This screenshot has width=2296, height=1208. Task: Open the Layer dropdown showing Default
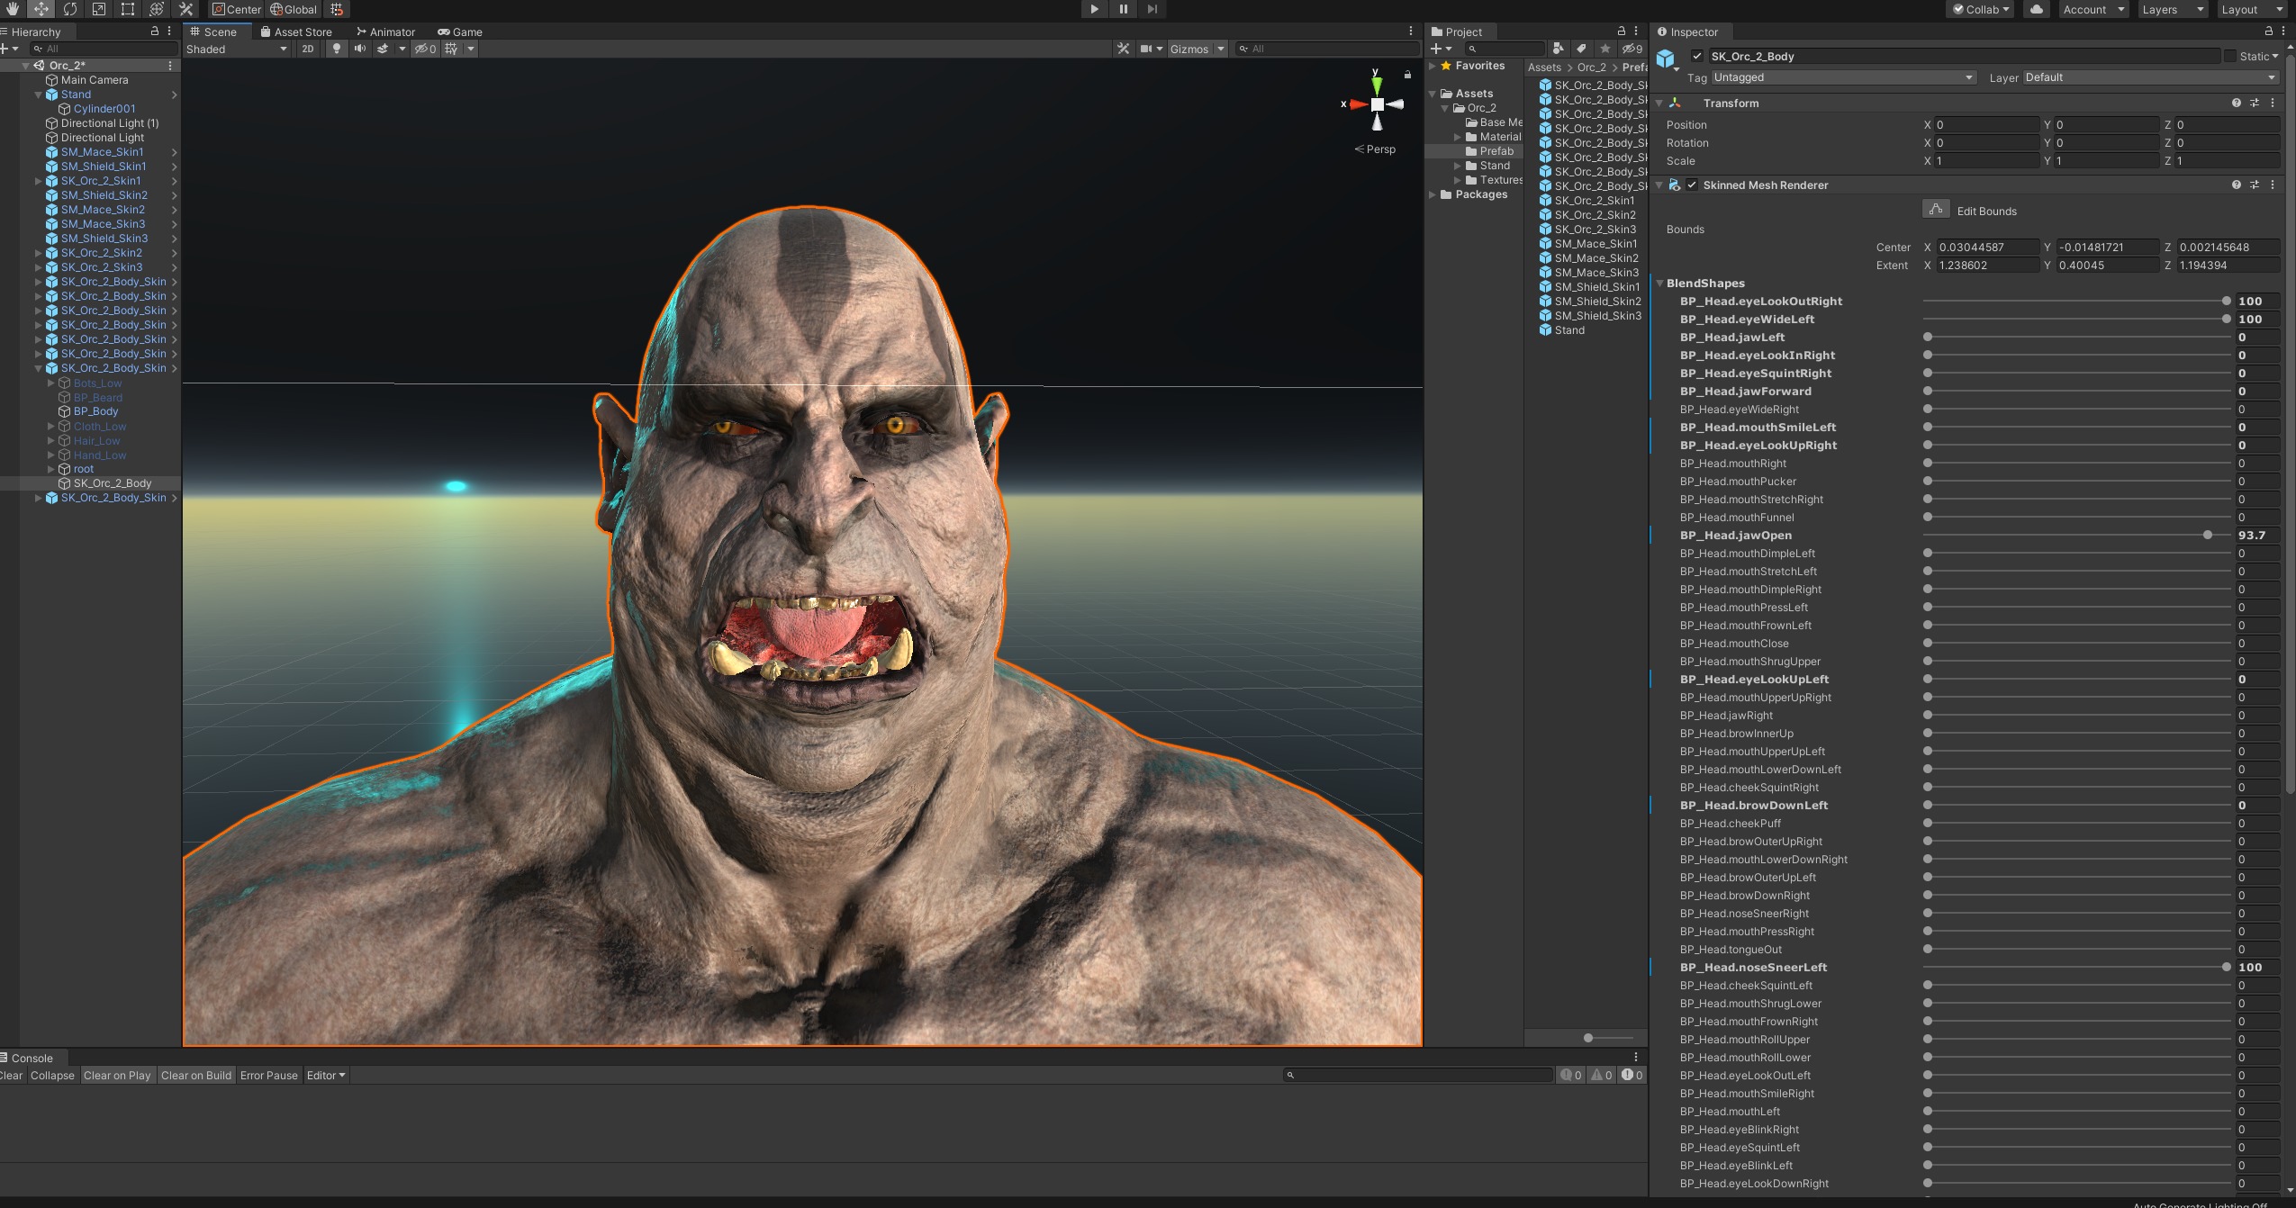(2151, 77)
